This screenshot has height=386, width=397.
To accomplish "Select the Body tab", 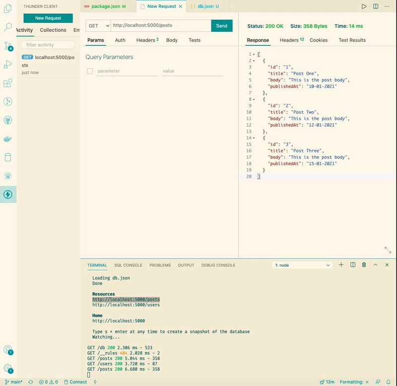I will point(172,40).
